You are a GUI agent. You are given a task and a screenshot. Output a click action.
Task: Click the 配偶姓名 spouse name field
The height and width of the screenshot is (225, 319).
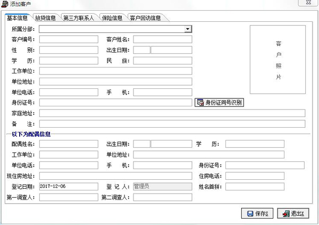(69, 144)
